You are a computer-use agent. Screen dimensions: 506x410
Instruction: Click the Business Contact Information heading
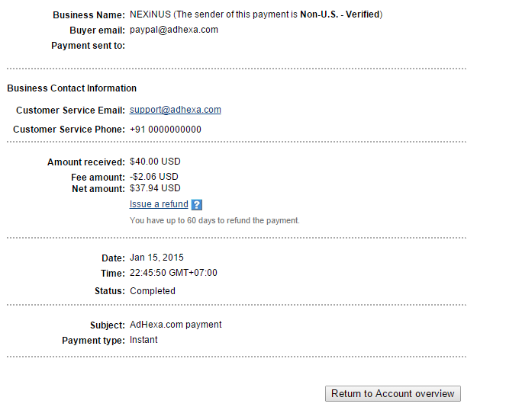72,88
